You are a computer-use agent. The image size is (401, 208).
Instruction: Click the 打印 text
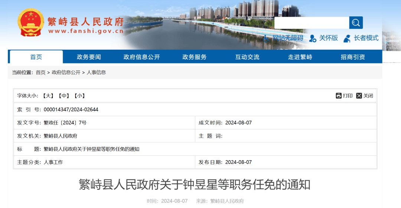tap(348, 96)
